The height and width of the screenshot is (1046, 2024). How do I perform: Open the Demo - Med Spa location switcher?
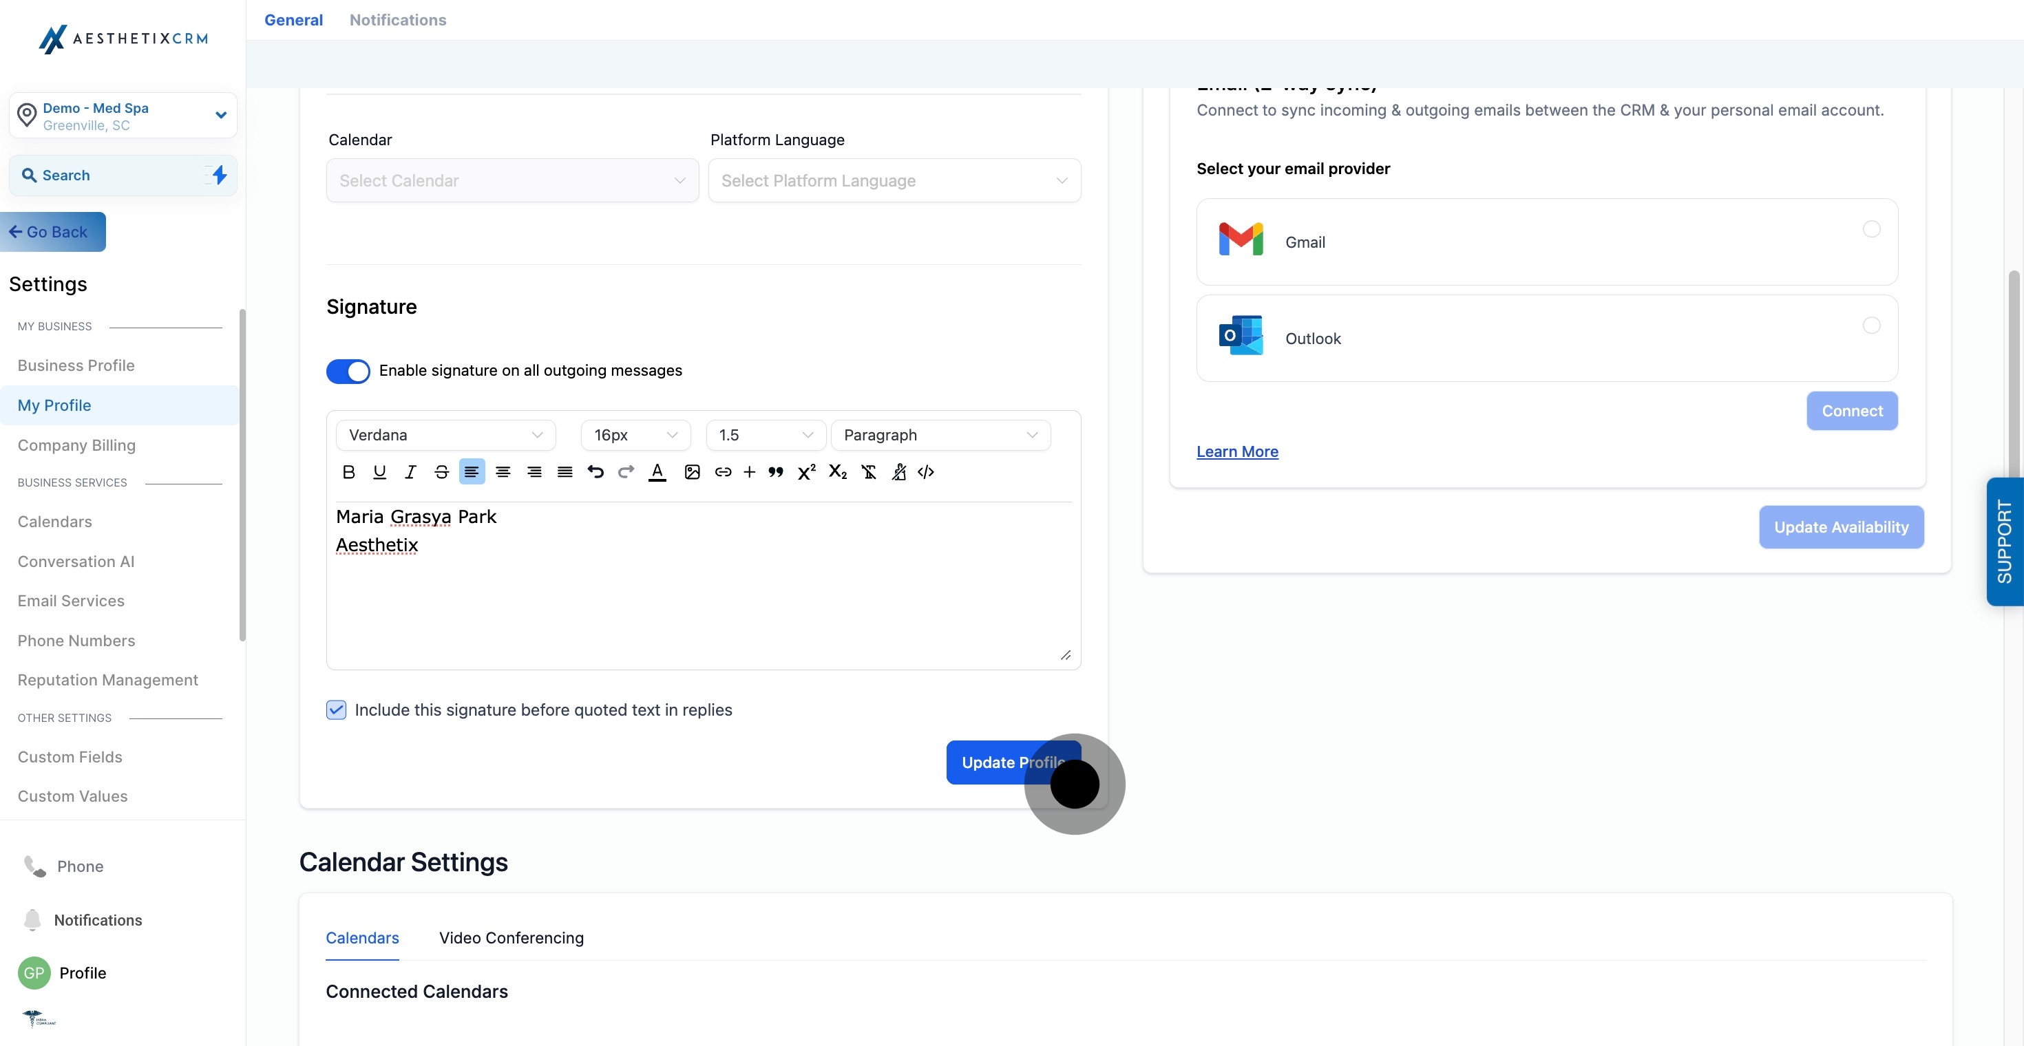[123, 116]
